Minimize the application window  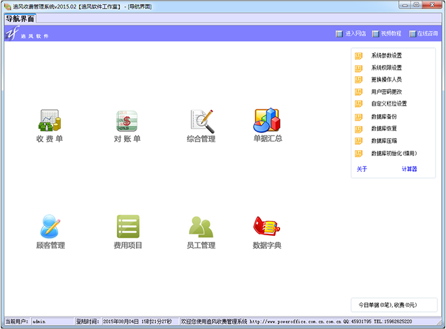[405, 5]
